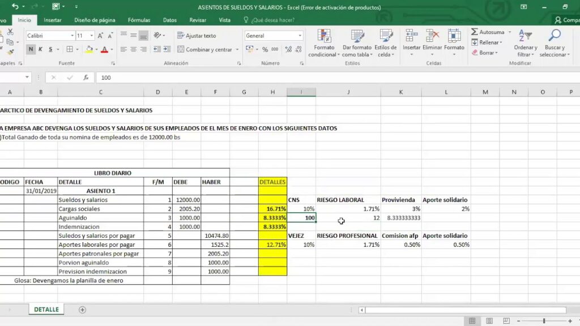Expand Combinar y centrar dropdown arrow
Screen dimensions: 580x326
point(237,49)
